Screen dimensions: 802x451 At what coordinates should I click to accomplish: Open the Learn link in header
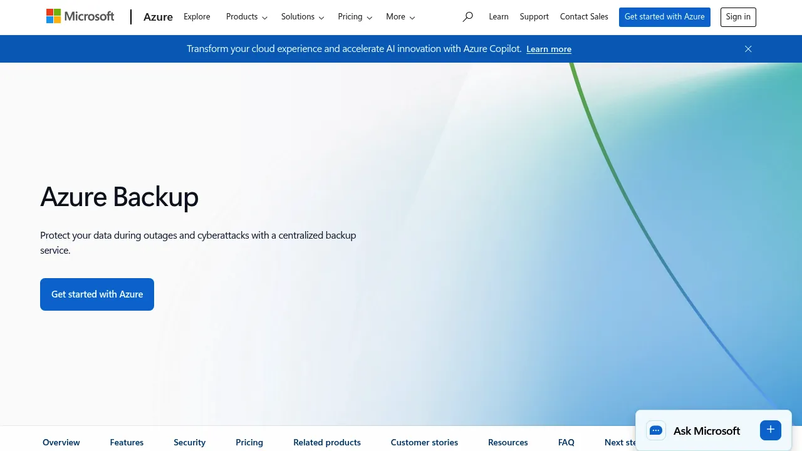click(499, 17)
